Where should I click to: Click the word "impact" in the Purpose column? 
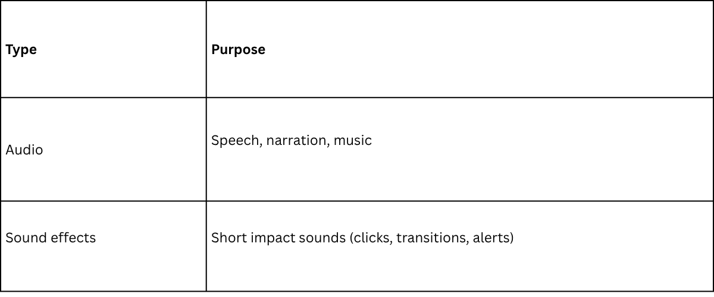click(266, 238)
